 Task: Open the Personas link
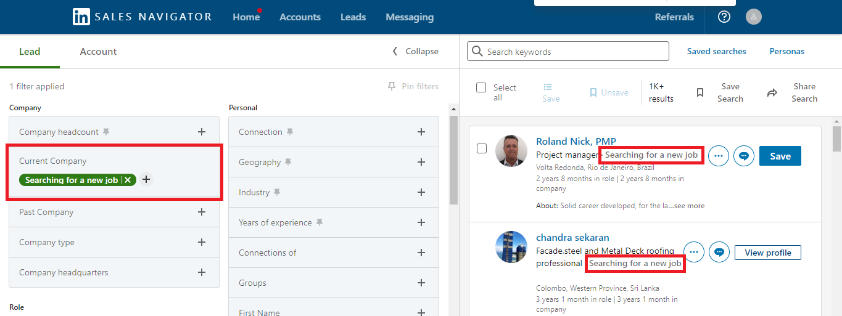click(786, 51)
